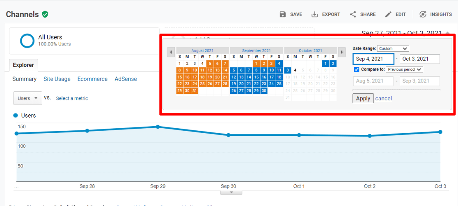Screen dimensions: 458x206
Task: Switch to the Summary view
Action: (25, 79)
